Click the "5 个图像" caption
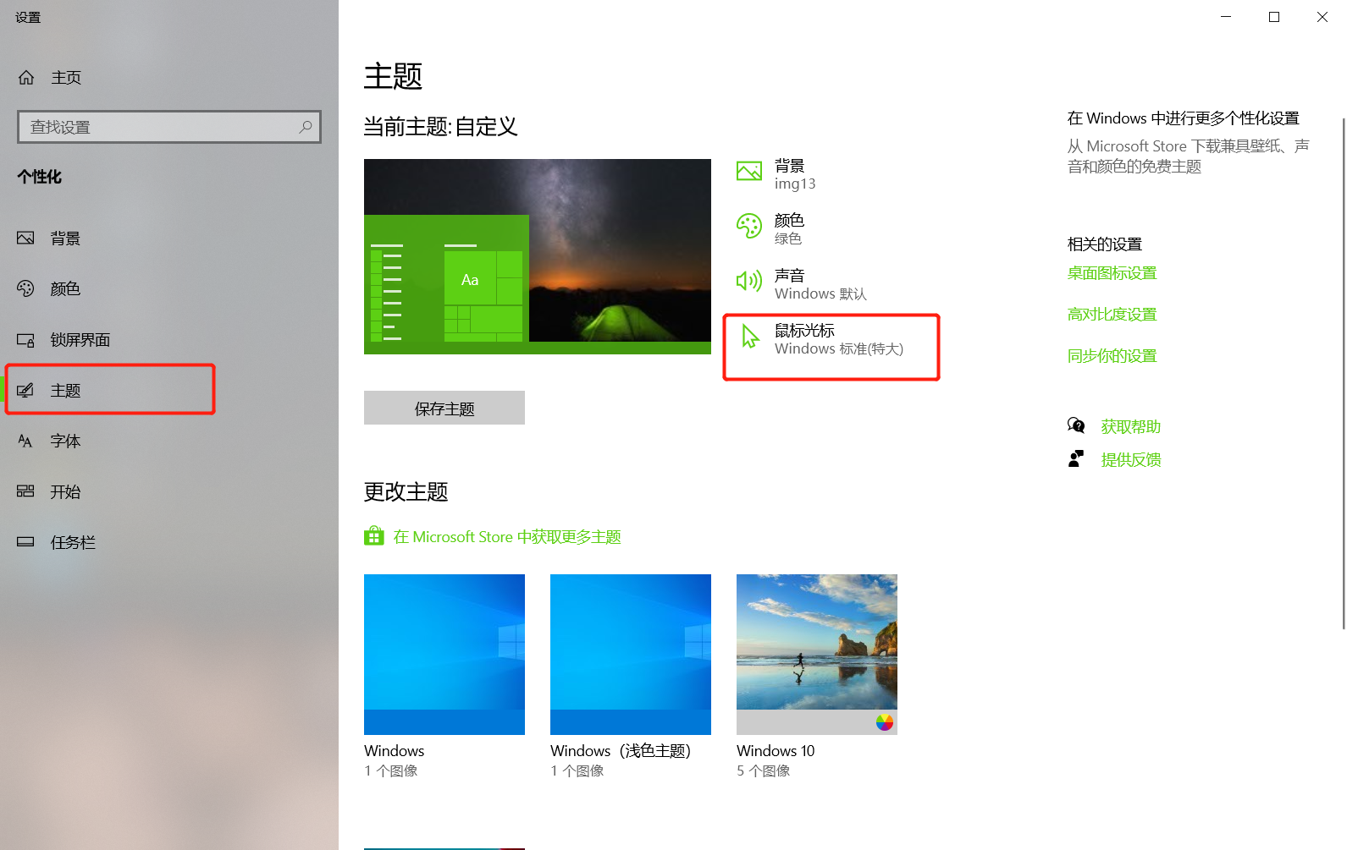Image resolution: width=1347 pixels, height=850 pixels. tap(763, 770)
